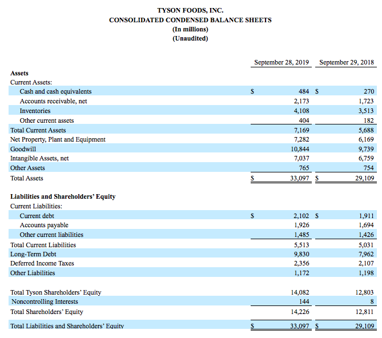Click intangible assets value 7,037
The height and width of the screenshot is (338, 382).
[x=301, y=159]
